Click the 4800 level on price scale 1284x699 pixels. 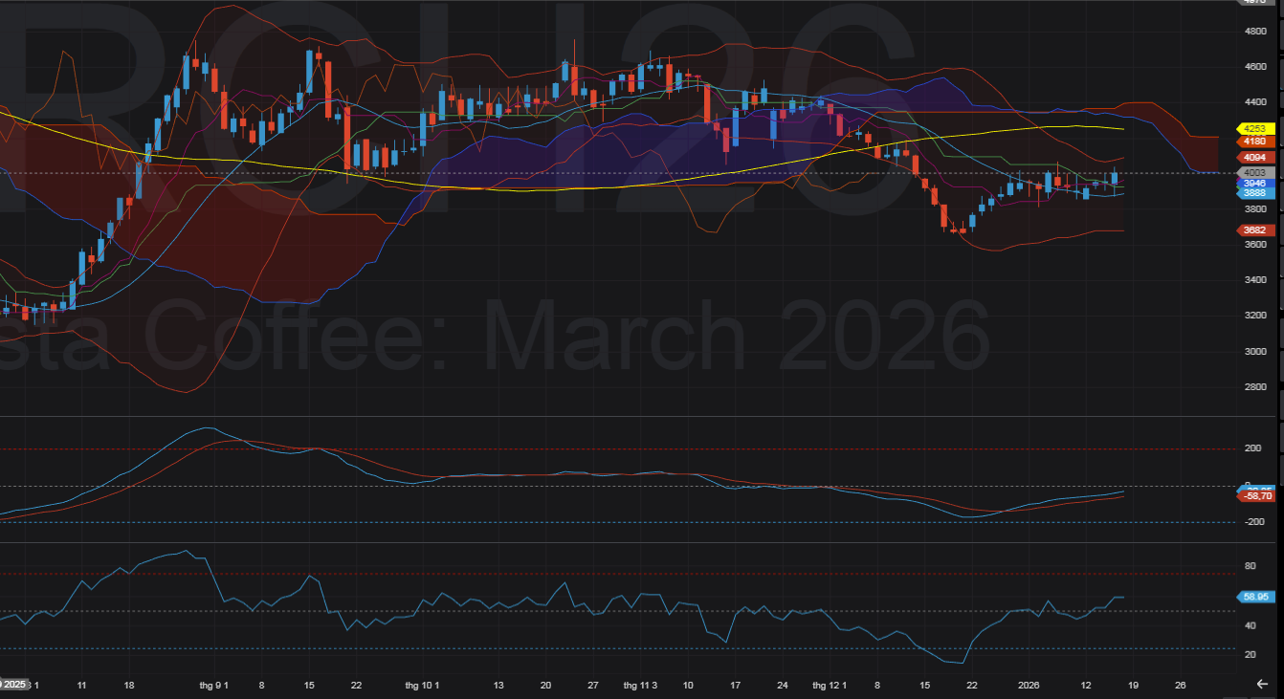pos(1255,32)
